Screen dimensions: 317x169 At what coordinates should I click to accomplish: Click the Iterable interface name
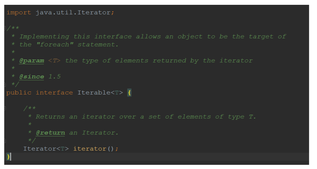point(94,93)
